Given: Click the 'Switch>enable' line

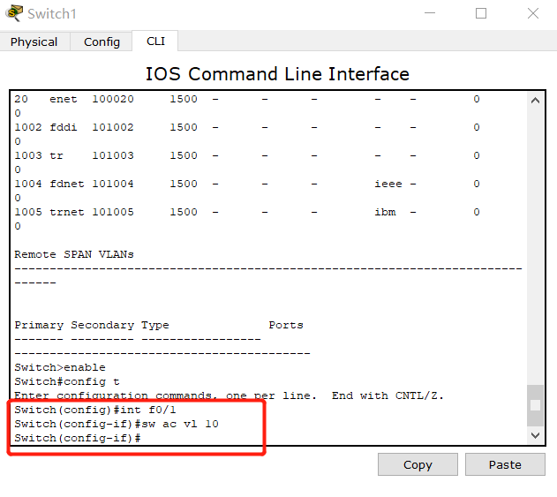Looking at the screenshot, I should (60, 367).
